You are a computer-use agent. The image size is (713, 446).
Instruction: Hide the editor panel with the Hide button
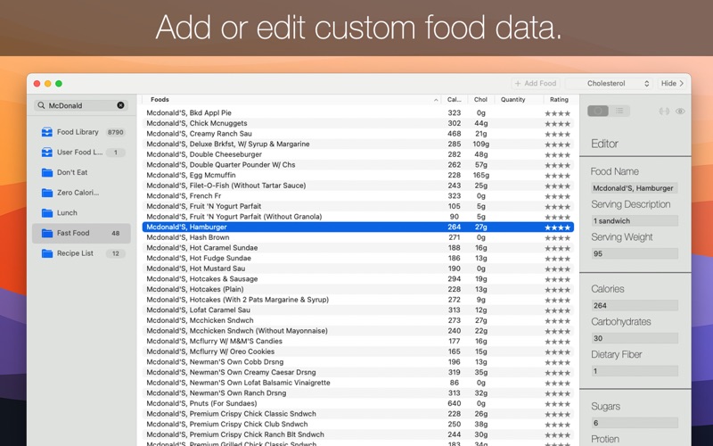pyautogui.click(x=672, y=83)
